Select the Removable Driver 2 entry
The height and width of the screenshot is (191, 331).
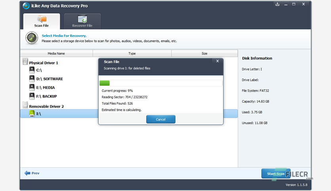click(x=46, y=107)
